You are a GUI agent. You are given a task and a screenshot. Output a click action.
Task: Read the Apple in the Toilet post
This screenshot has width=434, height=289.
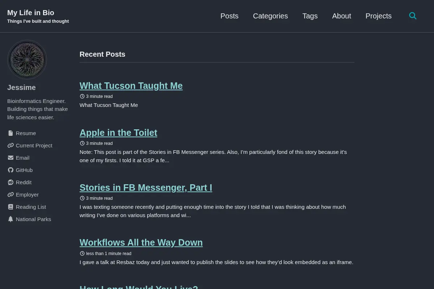[x=118, y=133]
